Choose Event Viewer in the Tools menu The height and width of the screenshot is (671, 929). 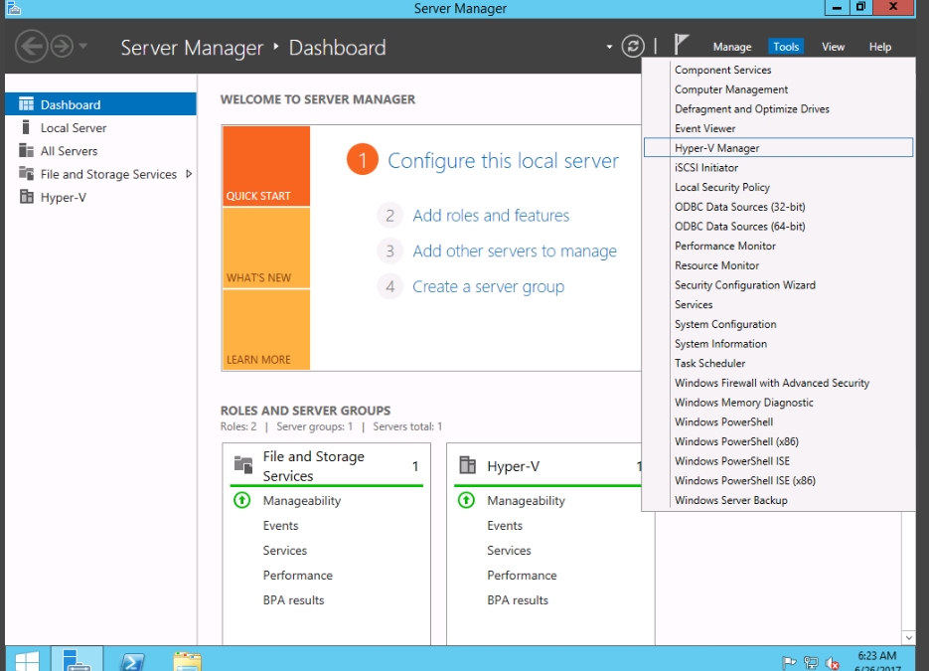(704, 128)
